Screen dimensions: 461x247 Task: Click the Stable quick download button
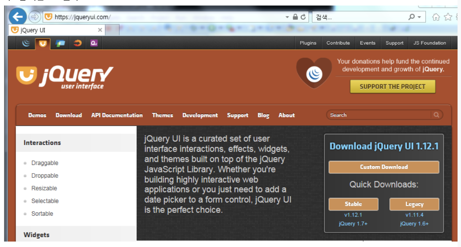tap(354, 204)
